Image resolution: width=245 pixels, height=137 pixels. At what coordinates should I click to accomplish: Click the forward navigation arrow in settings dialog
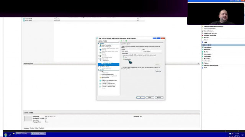pos(123,41)
